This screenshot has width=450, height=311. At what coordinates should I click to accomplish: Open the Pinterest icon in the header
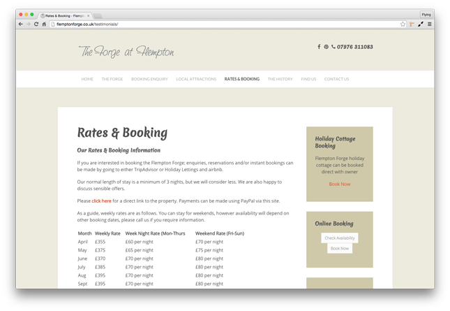327,47
